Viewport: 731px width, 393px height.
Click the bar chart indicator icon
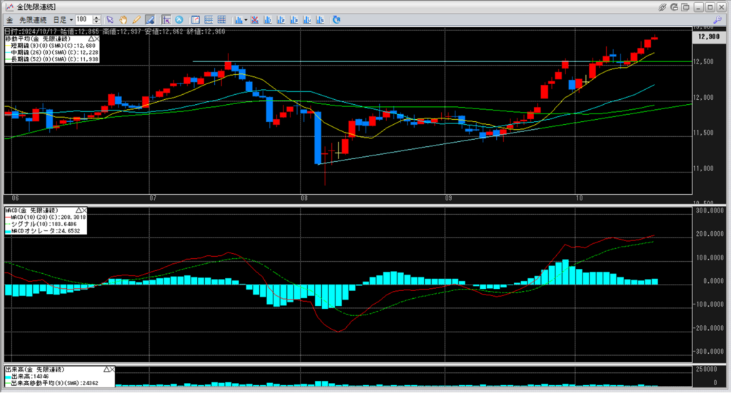[238, 19]
